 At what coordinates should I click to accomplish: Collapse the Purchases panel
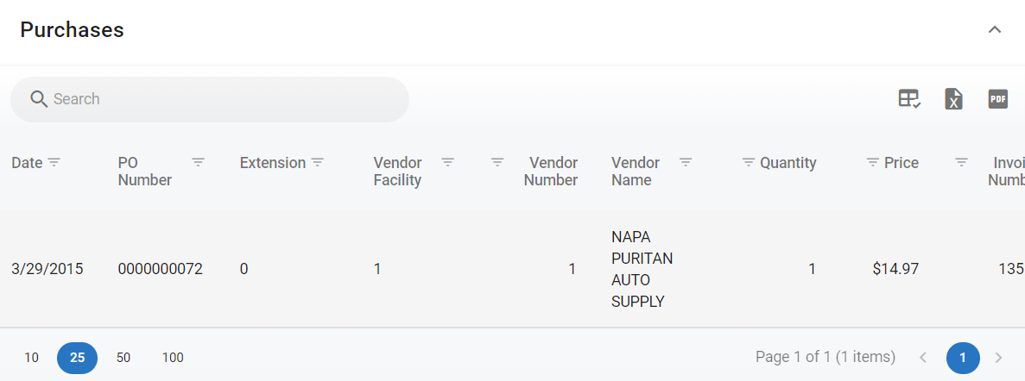click(995, 30)
